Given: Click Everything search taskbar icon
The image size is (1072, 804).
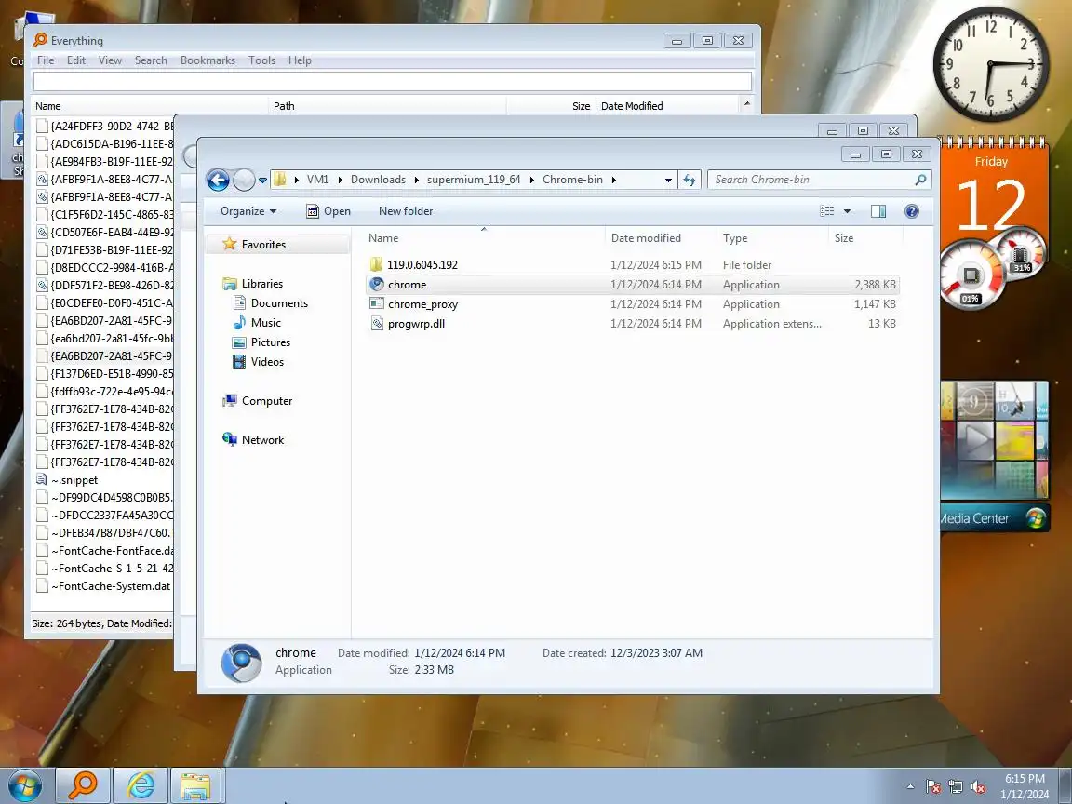Looking at the screenshot, I should [82, 785].
